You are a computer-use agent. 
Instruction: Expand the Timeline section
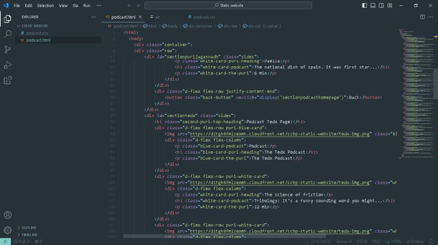[x=29, y=234]
